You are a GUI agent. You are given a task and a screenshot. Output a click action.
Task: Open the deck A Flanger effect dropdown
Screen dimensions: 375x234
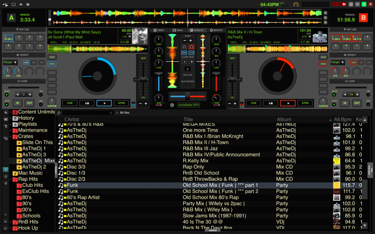pyautogui.click(x=10, y=62)
